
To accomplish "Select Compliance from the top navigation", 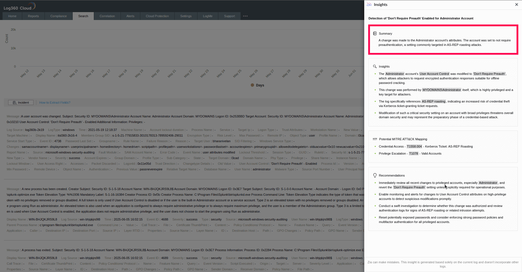I will pos(58,16).
